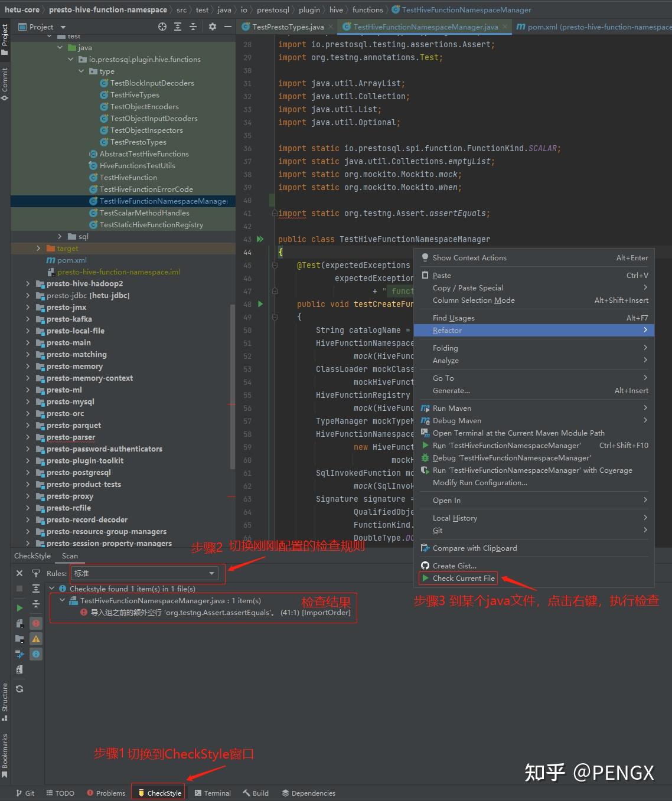The height and width of the screenshot is (801, 672).
Task: Toggle display of errors red filter
Action: (36, 623)
